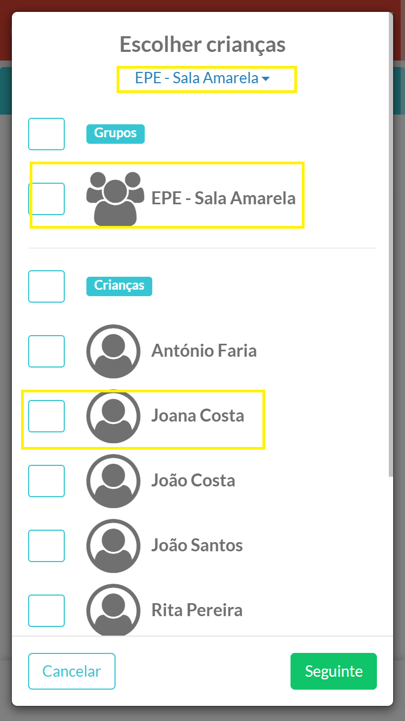Click the Crianças section label
Viewport: 405px width, 721px height.
[119, 286]
